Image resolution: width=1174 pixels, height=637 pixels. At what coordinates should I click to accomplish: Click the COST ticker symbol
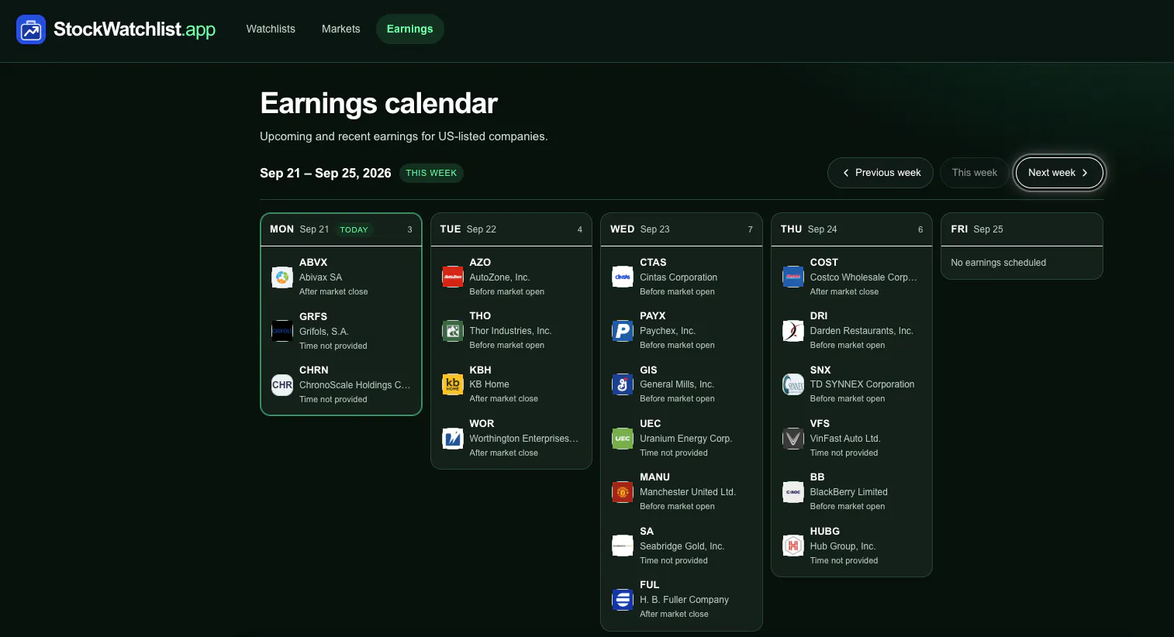click(824, 263)
